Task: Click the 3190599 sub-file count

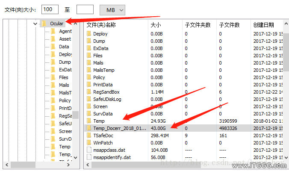Action: coord(228,121)
